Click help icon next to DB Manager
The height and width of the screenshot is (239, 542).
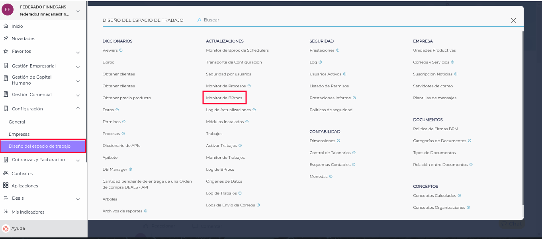pyautogui.click(x=131, y=169)
